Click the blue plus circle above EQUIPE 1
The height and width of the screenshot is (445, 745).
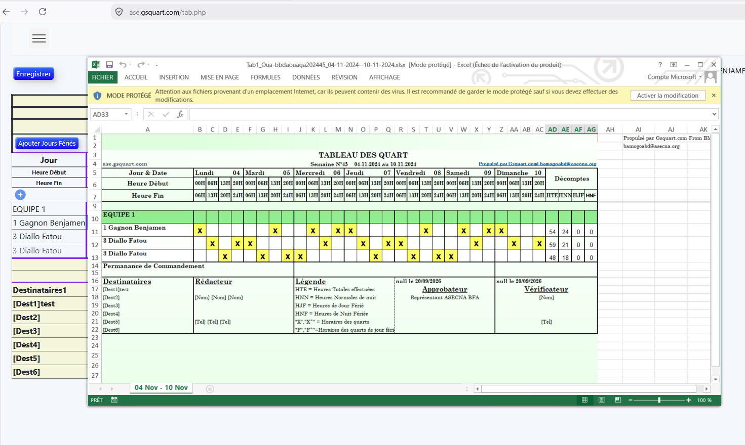[x=20, y=195]
